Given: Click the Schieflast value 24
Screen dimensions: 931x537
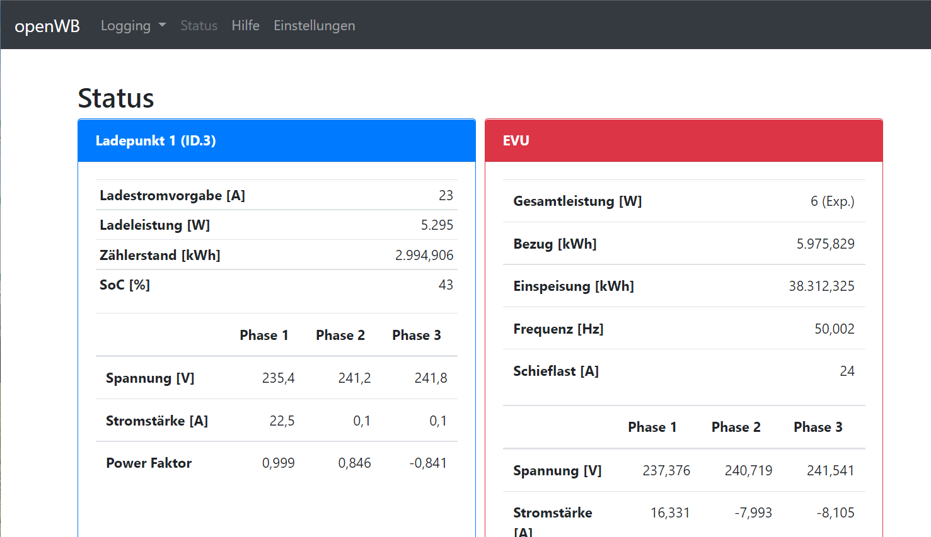Looking at the screenshot, I should tap(847, 371).
